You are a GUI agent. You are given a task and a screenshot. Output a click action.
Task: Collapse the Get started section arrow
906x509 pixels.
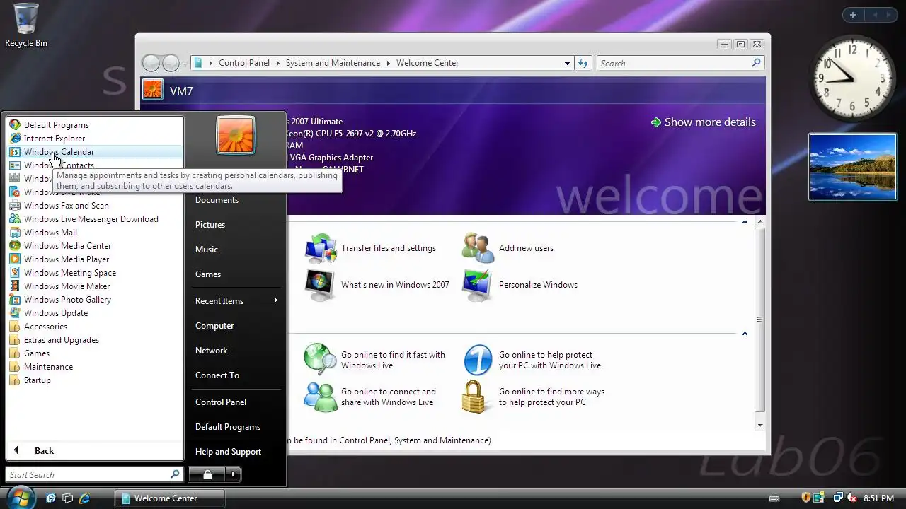(x=745, y=222)
